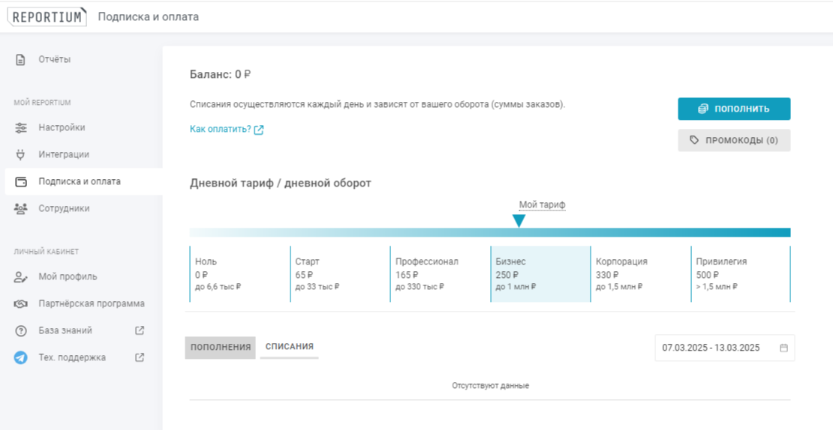Viewport: 833px width, 430px height.
Task: Click the Интеграции plug icon
Action: [x=21, y=155]
